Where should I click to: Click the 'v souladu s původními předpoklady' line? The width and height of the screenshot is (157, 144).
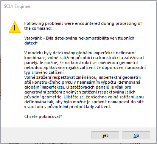(67, 107)
